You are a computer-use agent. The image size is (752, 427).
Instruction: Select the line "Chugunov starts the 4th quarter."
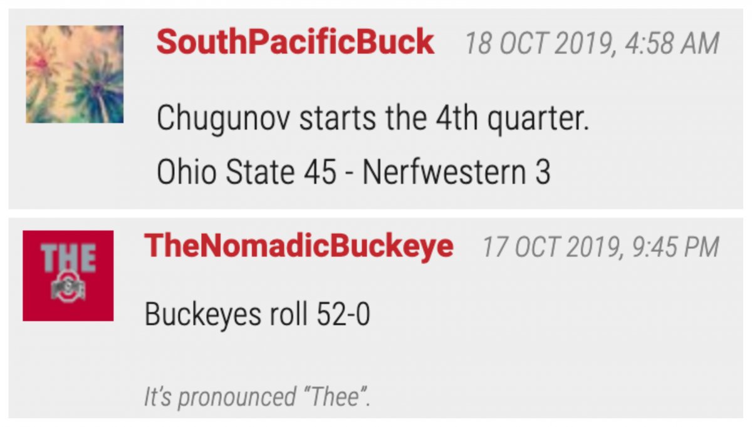pyautogui.click(x=373, y=118)
